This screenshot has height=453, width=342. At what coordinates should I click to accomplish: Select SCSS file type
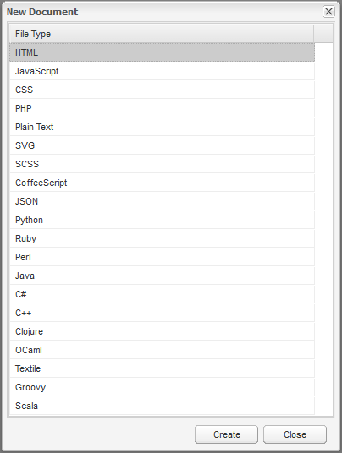tap(162, 164)
